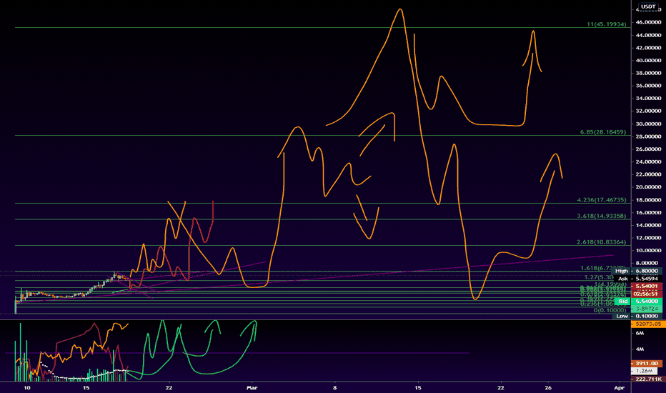Click the Mar date on time axis

[252, 387]
